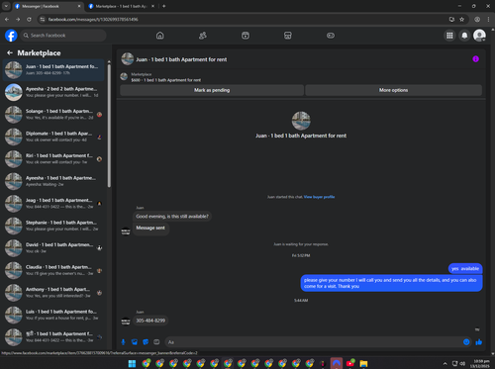
Task: Open the tab search dropdown arrow
Action: click(6, 6)
